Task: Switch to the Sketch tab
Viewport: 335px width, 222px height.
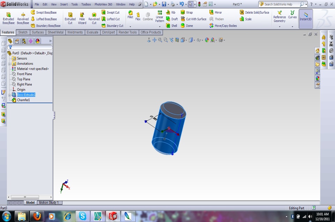Action: tap(23, 32)
